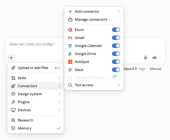Click the plus attachment button
Viewport: 170px width, 140px height.
11,58
